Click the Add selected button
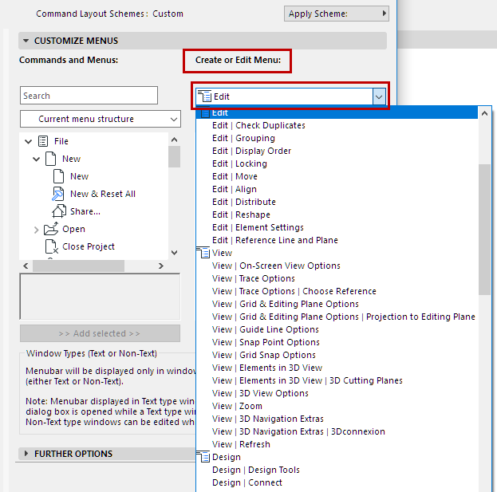Viewport: 497px width, 492px height. pos(100,333)
